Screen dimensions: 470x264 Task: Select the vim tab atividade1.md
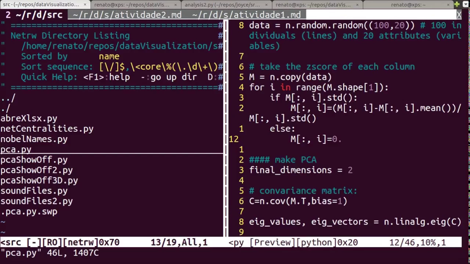246,15
